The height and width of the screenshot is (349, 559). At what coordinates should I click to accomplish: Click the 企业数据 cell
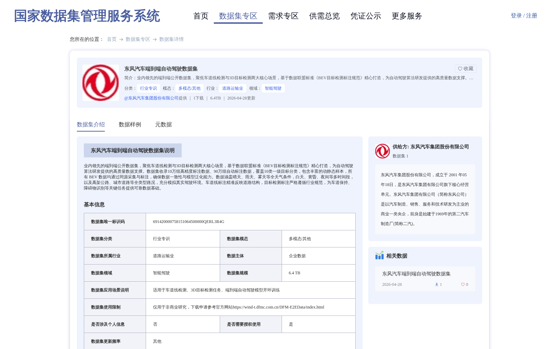[x=319, y=256]
